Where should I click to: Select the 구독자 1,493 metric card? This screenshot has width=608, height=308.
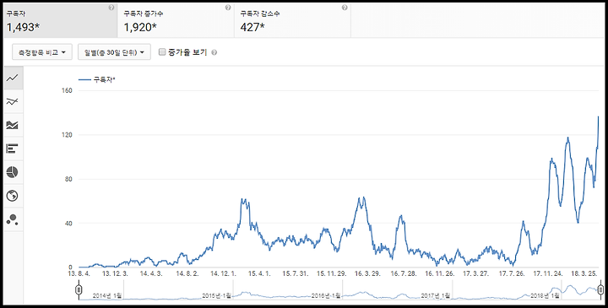61,20
